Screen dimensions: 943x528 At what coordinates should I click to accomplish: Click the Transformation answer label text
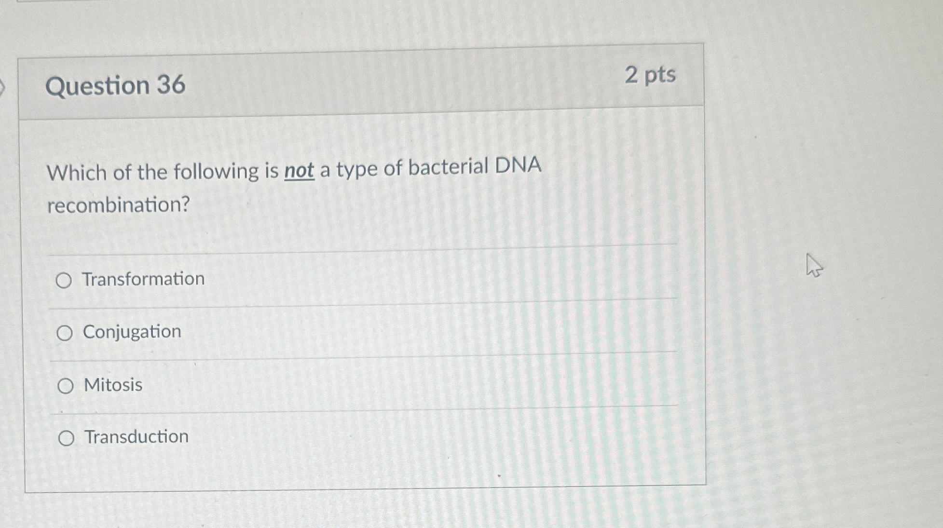coord(142,279)
